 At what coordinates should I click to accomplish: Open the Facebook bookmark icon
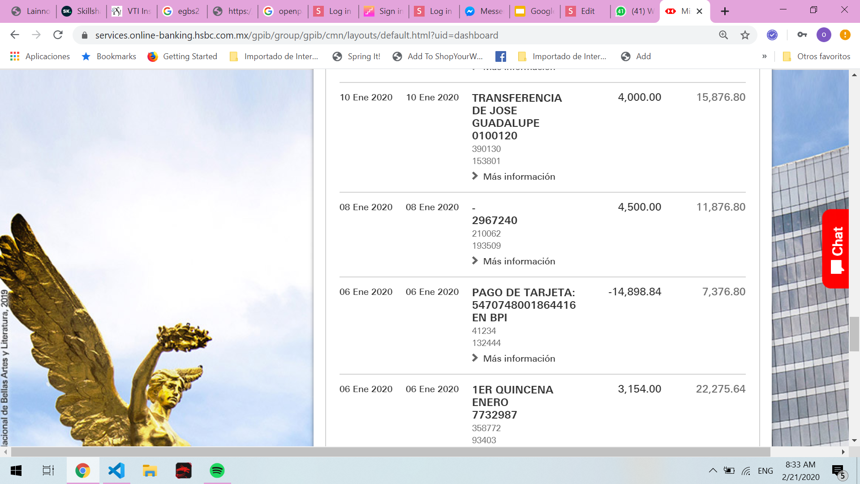(501, 56)
